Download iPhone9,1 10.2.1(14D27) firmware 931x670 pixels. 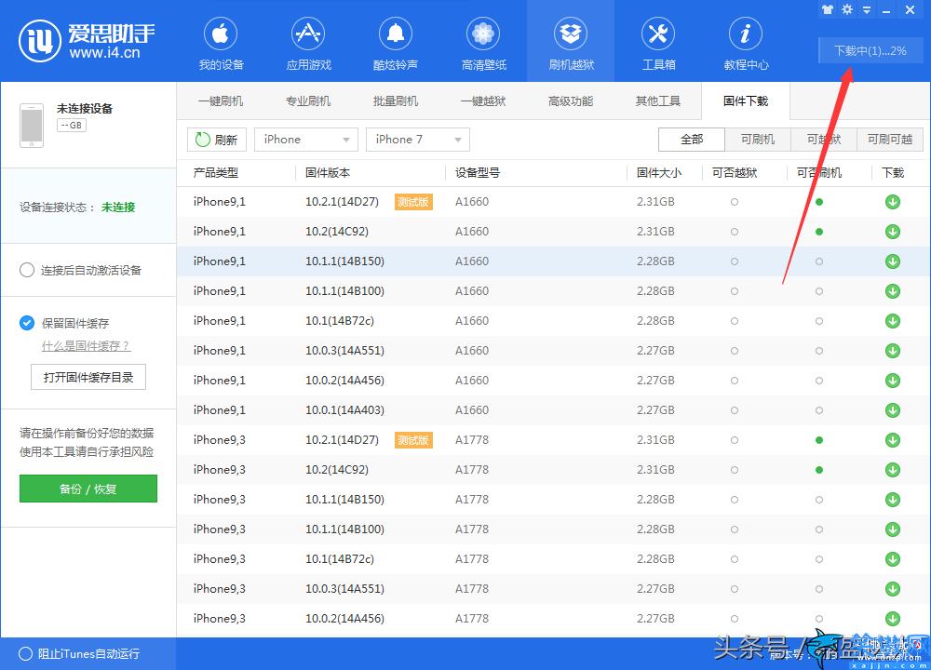click(x=893, y=202)
